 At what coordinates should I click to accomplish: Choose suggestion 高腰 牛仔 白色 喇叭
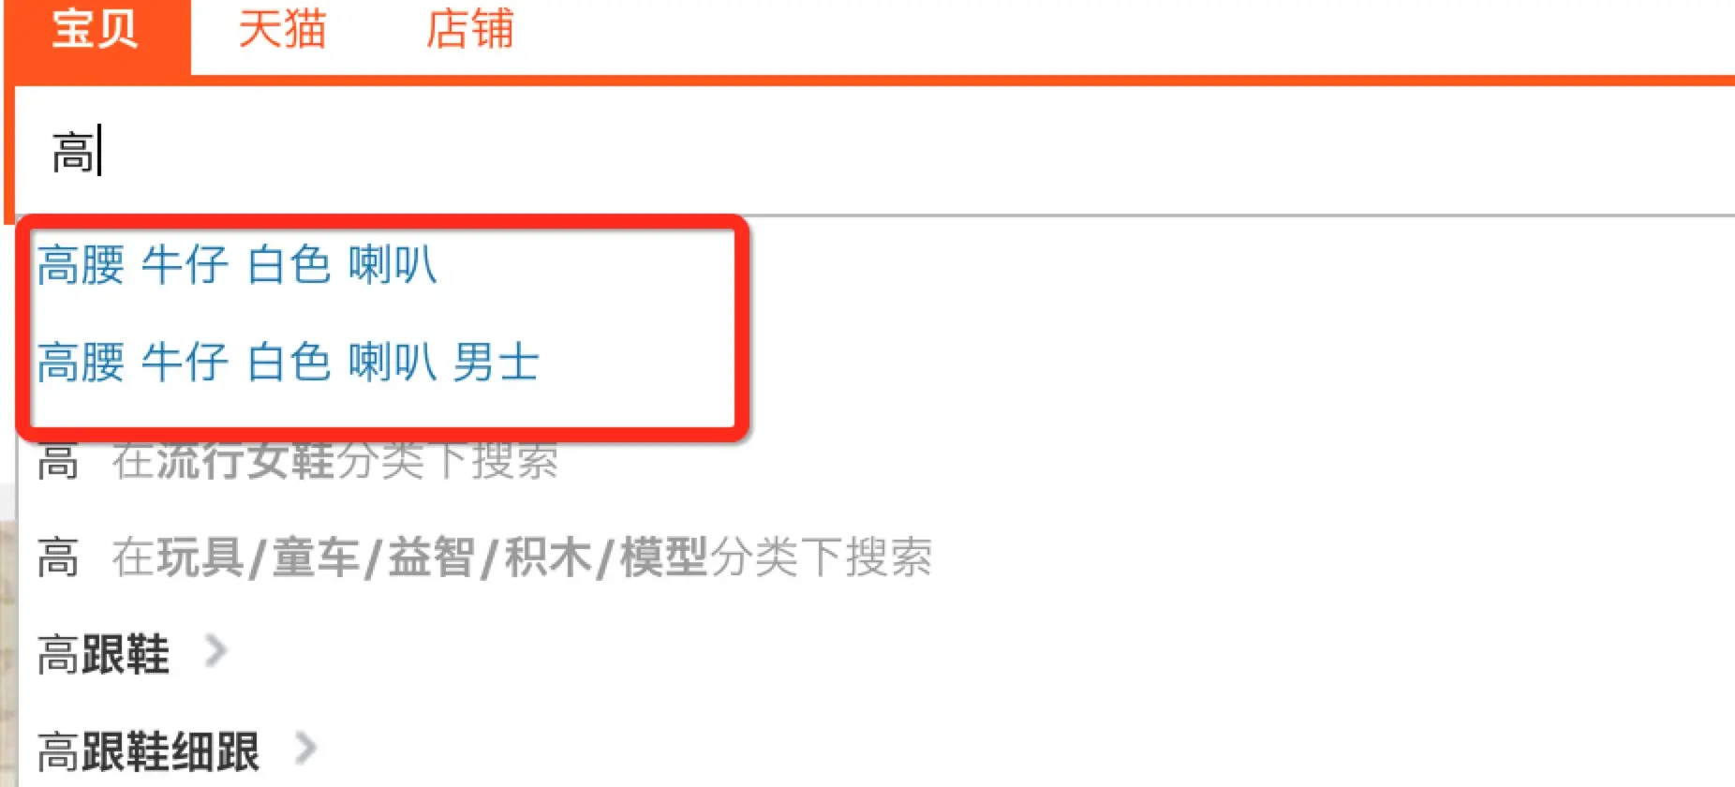(237, 265)
